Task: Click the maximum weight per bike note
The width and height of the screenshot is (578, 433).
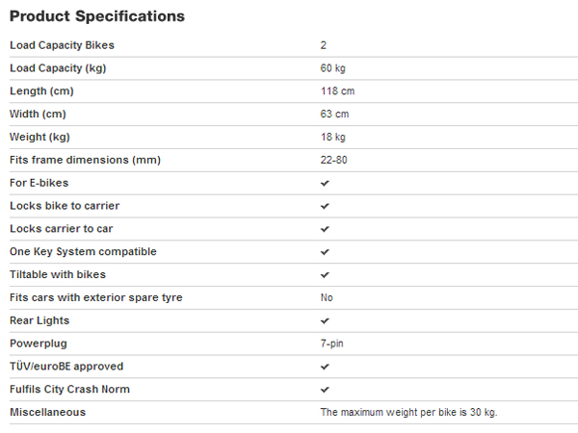Action: pyautogui.click(x=408, y=412)
